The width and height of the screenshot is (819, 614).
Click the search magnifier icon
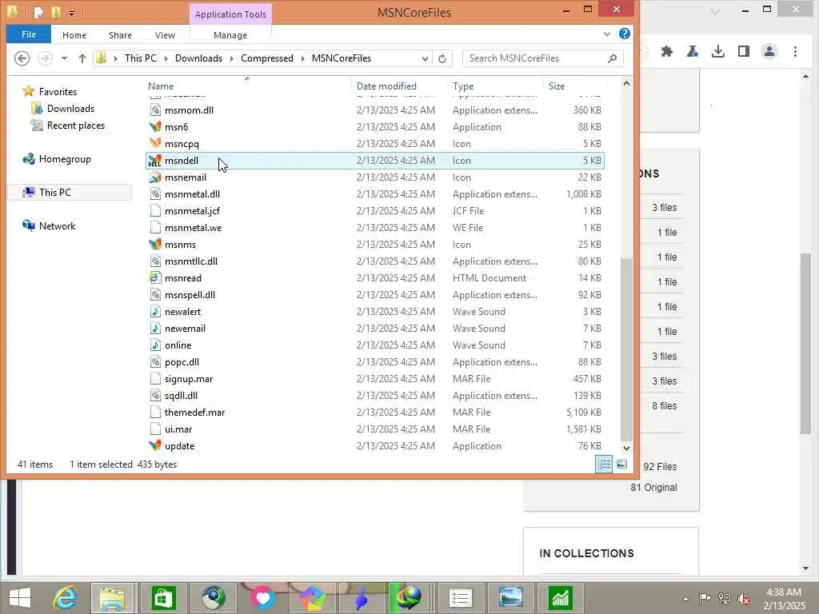click(x=612, y=58)
